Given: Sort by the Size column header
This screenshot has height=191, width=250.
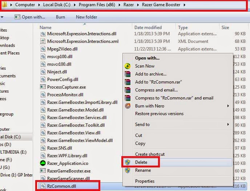Looking at the screenshot, I should point(225,28).
